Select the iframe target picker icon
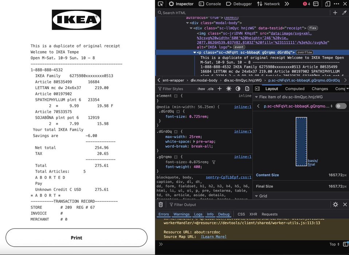Image resolution: width=349 pixels, height=255 pixels. point(316,4)
